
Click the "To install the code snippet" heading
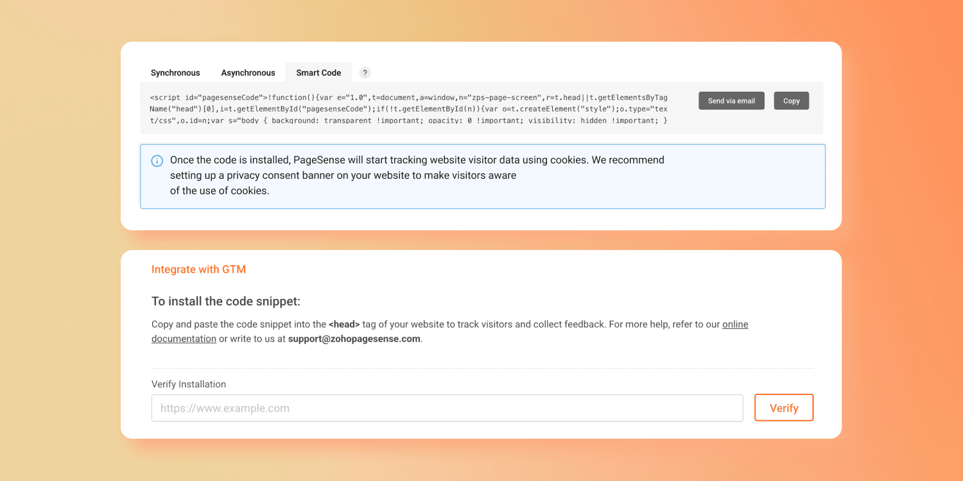coord(226,301)
